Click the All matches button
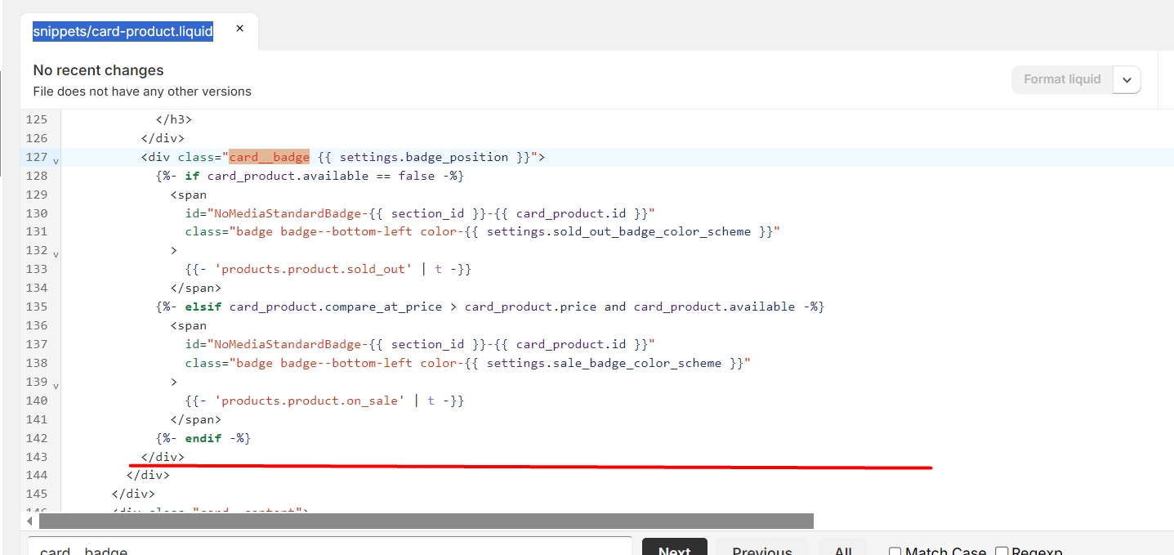 coord(843,548)
